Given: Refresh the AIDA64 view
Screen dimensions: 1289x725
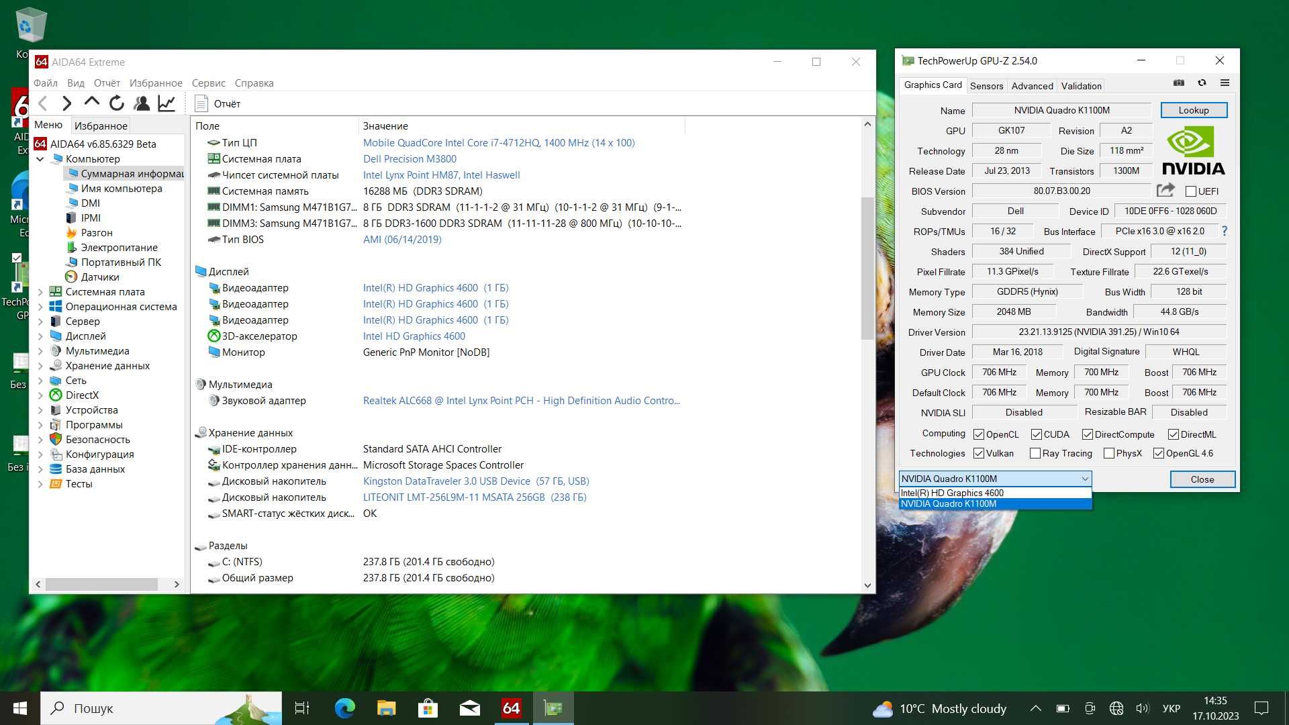Looking at the screenshot, I should [x=117, y=103].
